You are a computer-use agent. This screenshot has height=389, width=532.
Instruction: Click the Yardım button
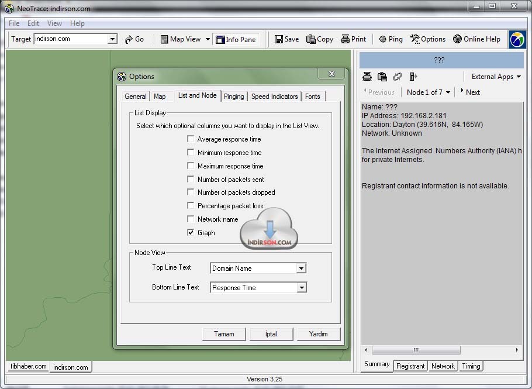point(318,334)
